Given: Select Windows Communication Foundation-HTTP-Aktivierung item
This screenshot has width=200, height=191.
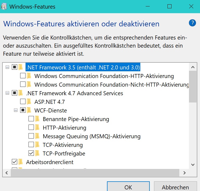Looking at the screenshot, I should coord(104,76).
